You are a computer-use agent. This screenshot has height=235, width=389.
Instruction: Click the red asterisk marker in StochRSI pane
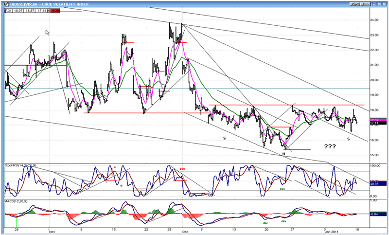pos(115,168)
